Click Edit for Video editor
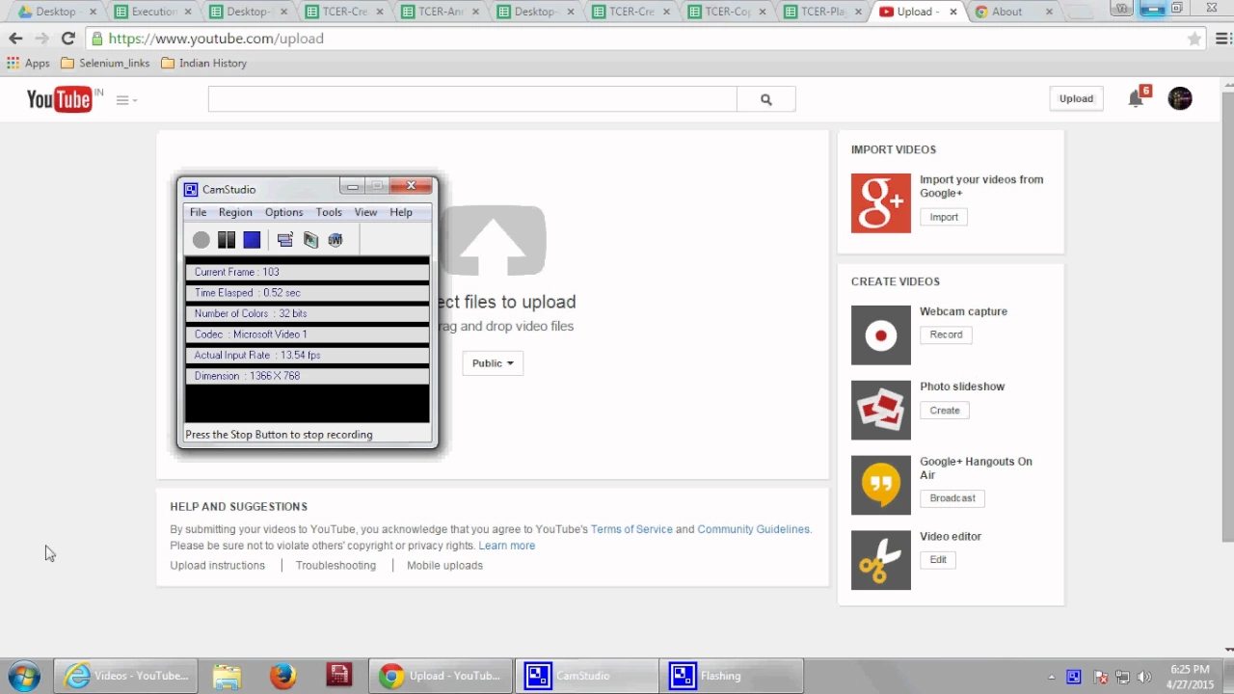The width and height of the screenshot is (1234, 694). pyautogui.click(x=938, y=560)
